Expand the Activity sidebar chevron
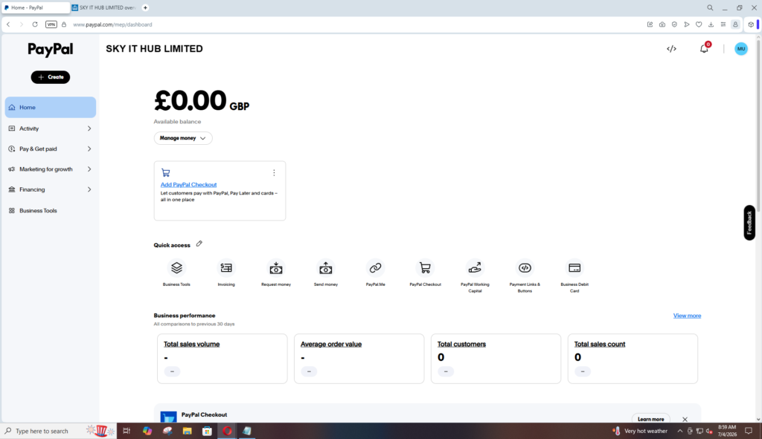 pos(89,129)
